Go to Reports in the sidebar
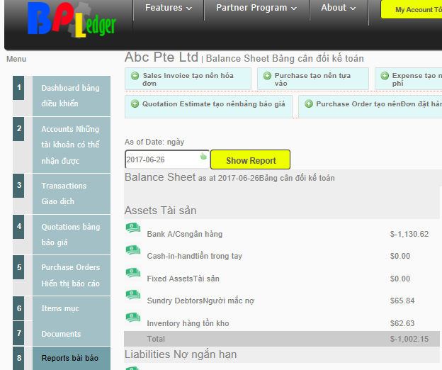The width and height of the screenshot is (442, 370). 70,358
